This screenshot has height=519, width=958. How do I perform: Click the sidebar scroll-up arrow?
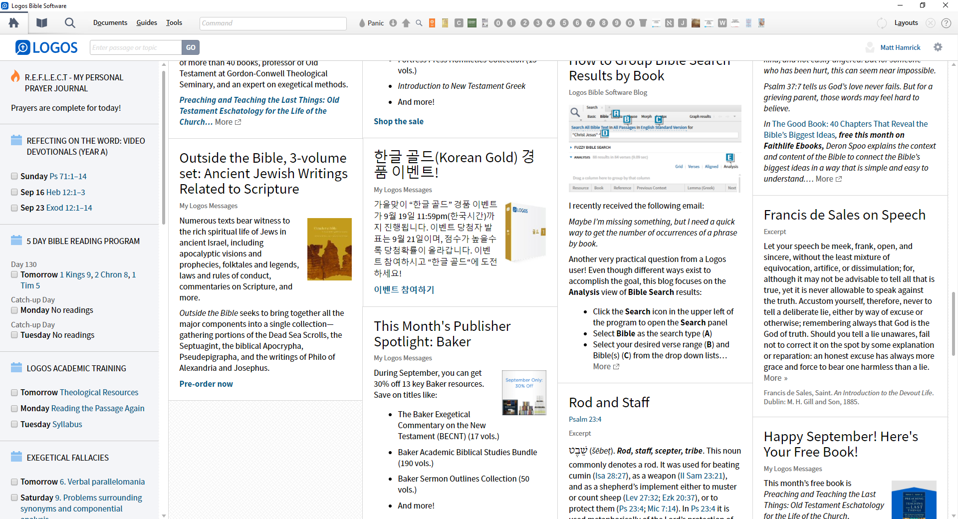164,64
